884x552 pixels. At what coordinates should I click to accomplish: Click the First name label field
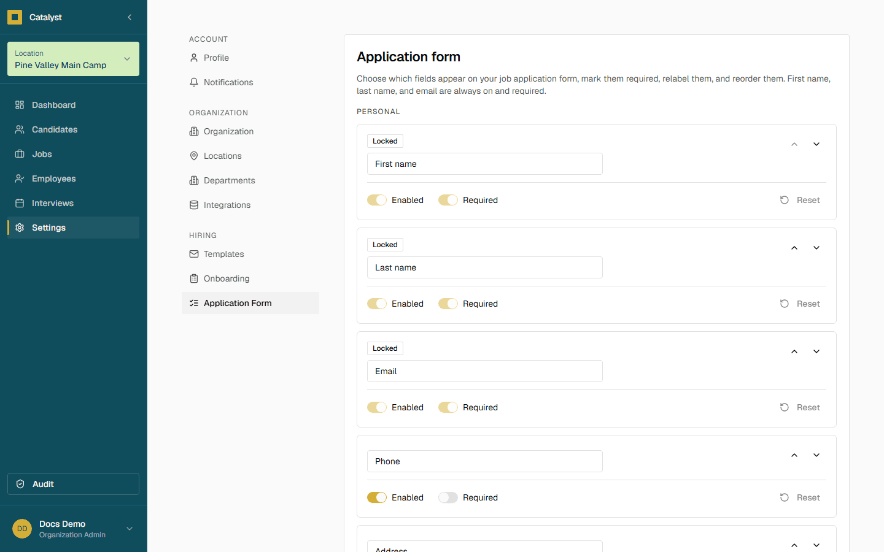tap(485, 164)
